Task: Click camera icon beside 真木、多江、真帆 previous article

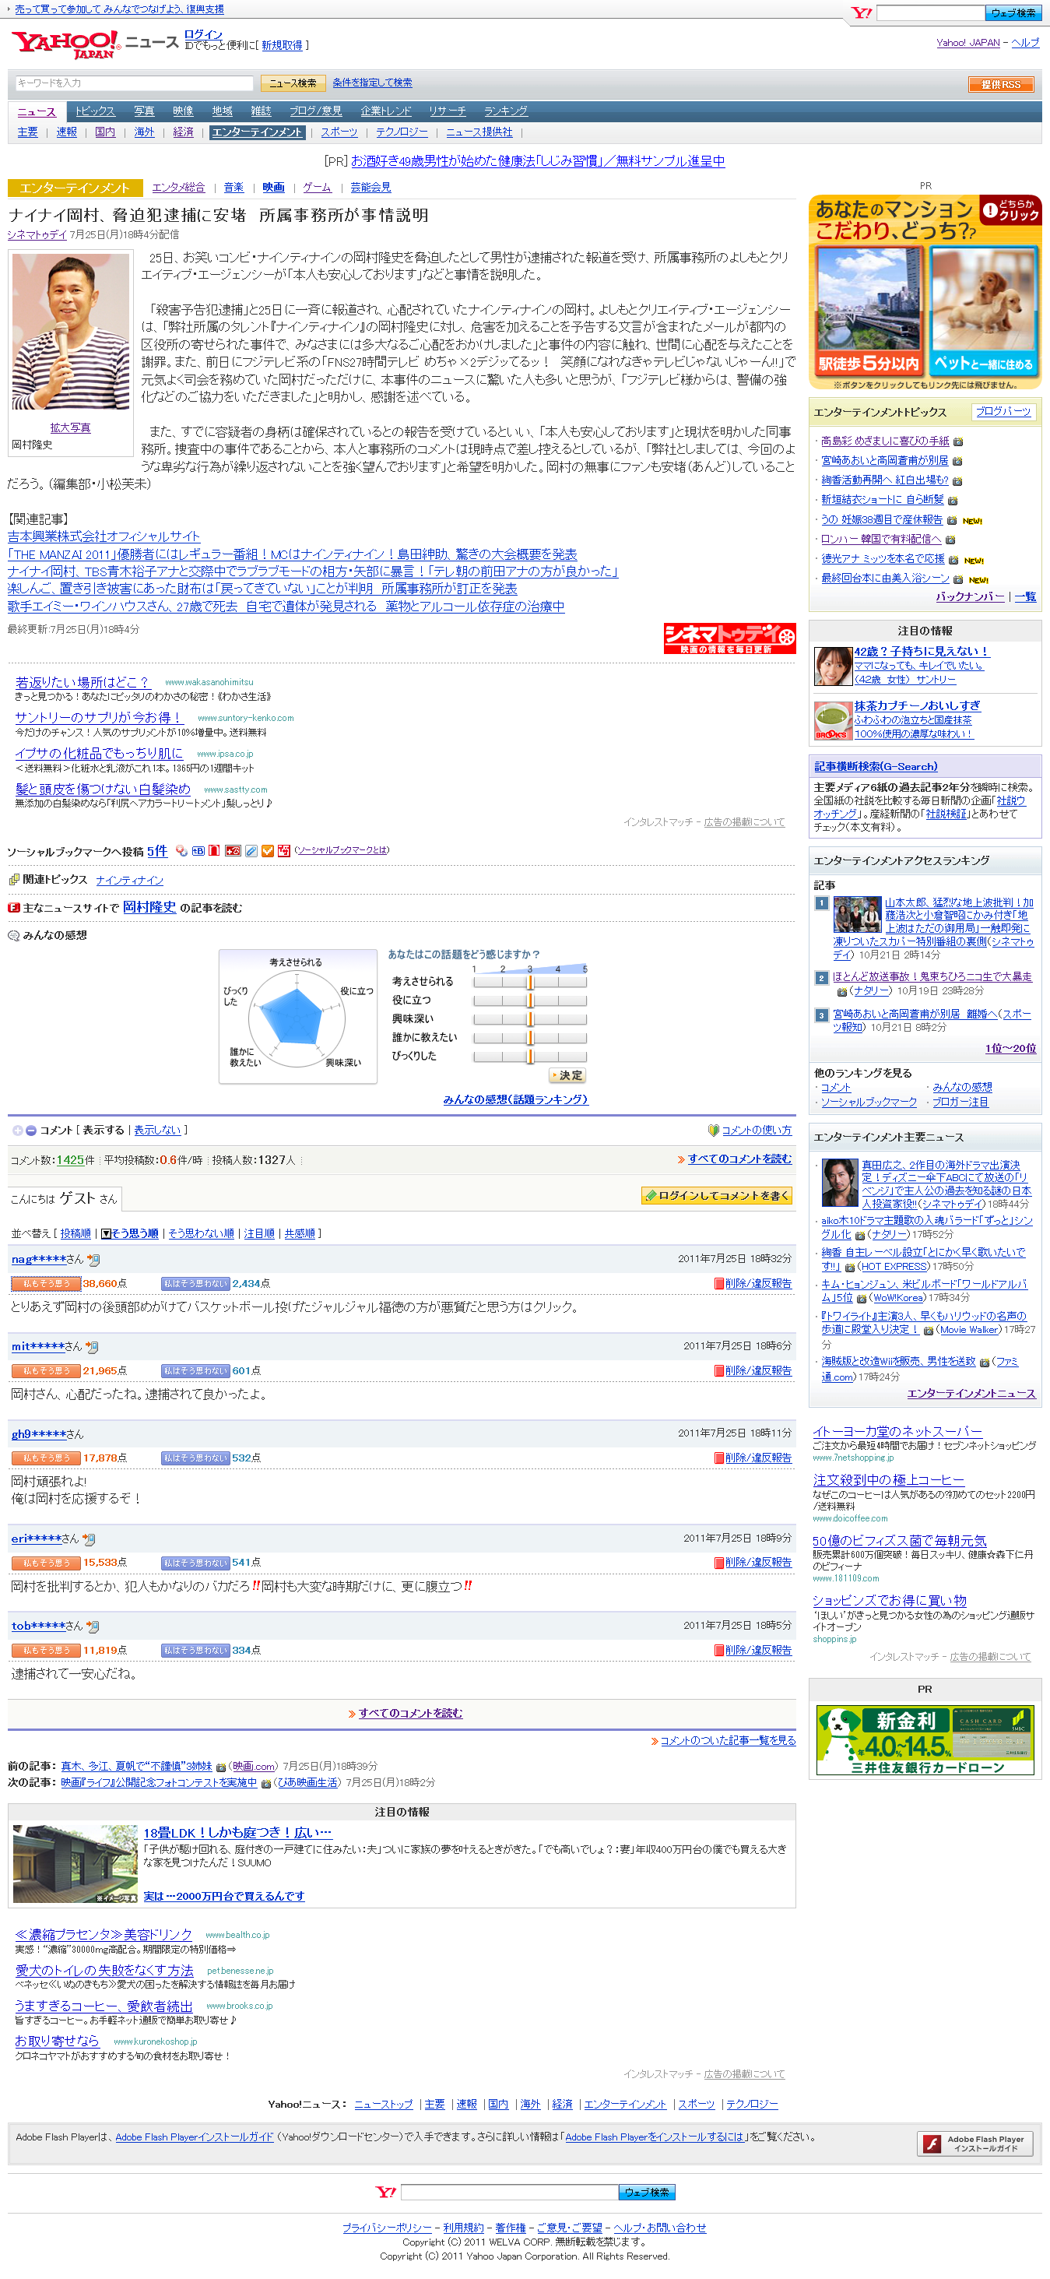Action: pyautogui.click(x=221, y=1767)
